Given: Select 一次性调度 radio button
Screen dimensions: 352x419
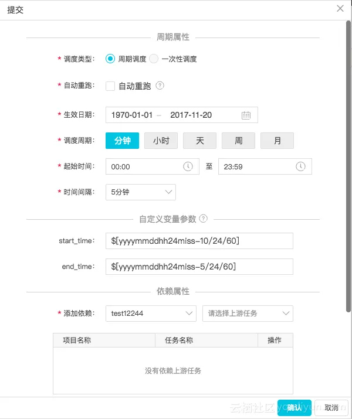Looking at the screenshot, I should tap(154, 59).
